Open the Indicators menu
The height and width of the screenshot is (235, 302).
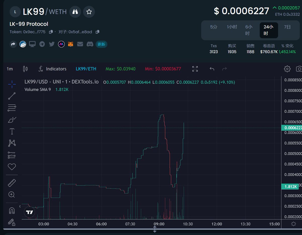(x=52, y=69)
